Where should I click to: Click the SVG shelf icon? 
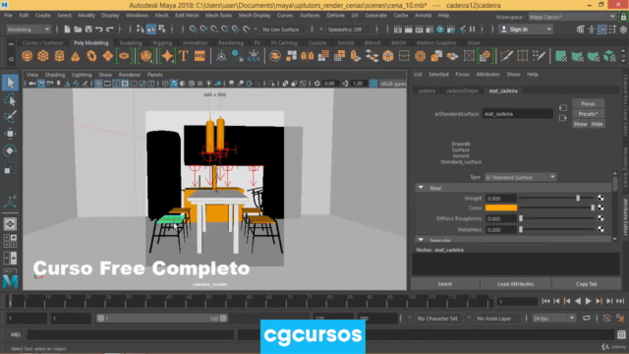click(200, 56)
